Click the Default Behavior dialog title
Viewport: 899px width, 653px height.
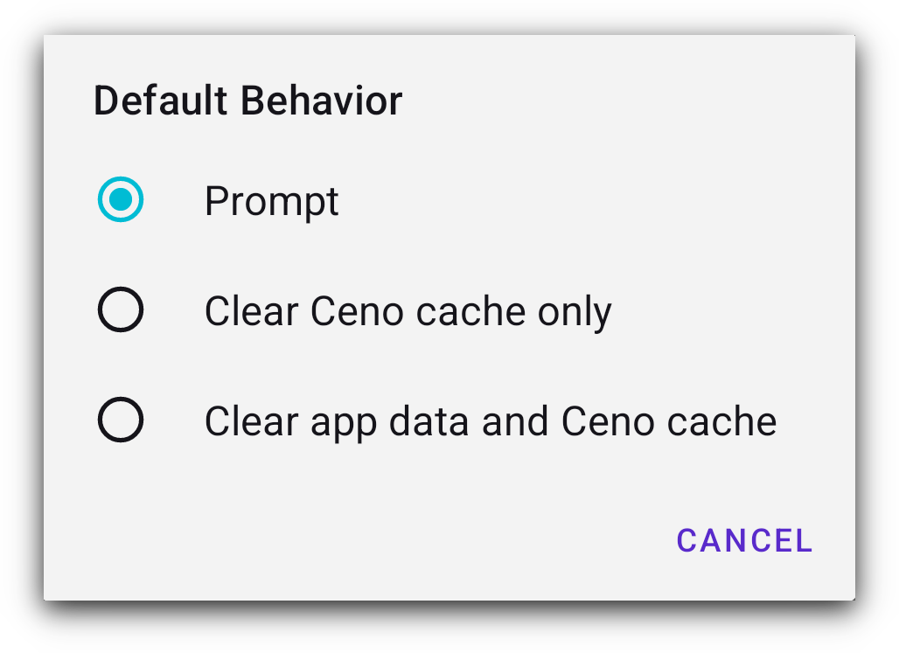click(x=247, y=100)
